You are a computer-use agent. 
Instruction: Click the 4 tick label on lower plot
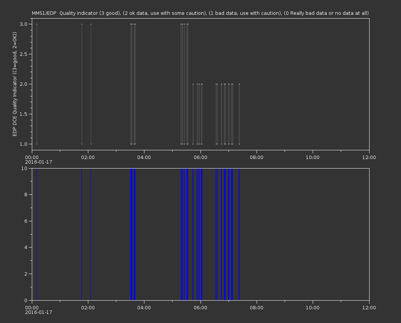click(x=26, y=247)
